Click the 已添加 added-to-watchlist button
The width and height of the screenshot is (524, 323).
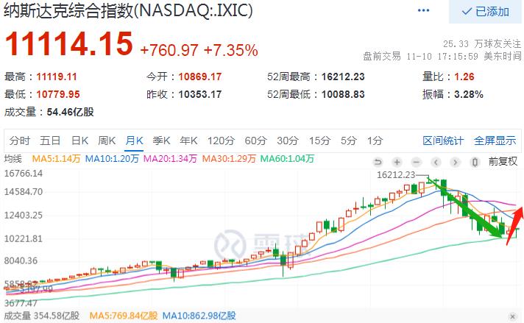pos(485,12)
